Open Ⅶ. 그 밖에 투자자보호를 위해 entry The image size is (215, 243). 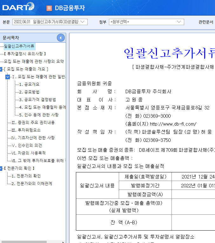tap(39, 161)
